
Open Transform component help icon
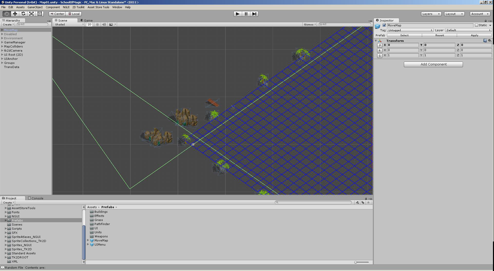click(485, 41)
